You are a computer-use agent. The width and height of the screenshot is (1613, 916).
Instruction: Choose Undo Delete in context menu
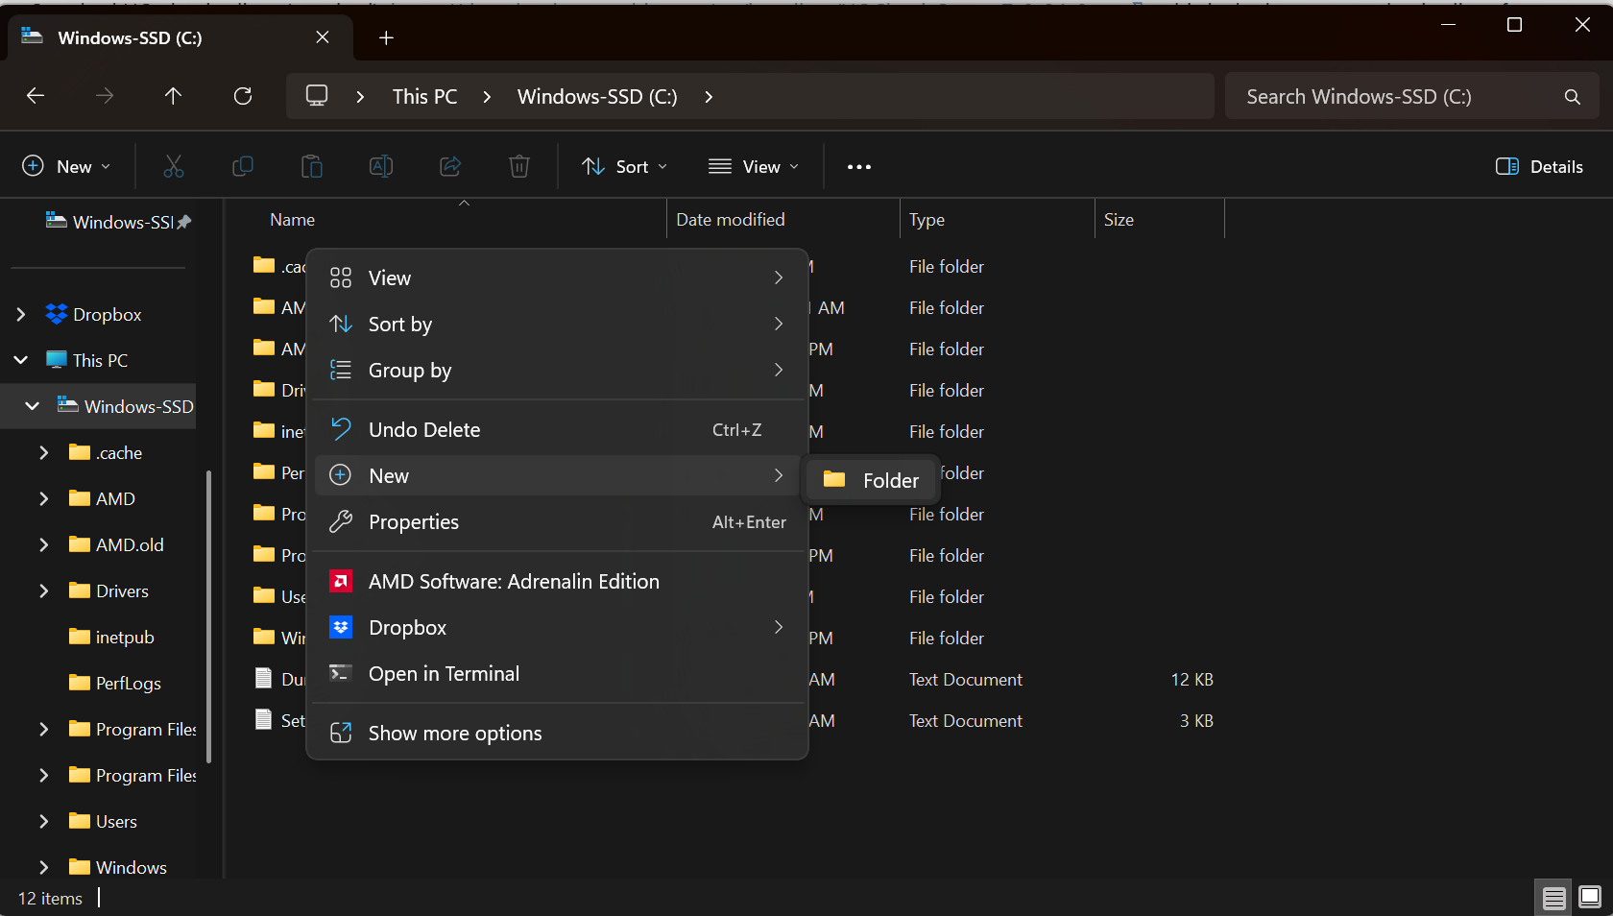pyautogui.click(x=424, y=430)
